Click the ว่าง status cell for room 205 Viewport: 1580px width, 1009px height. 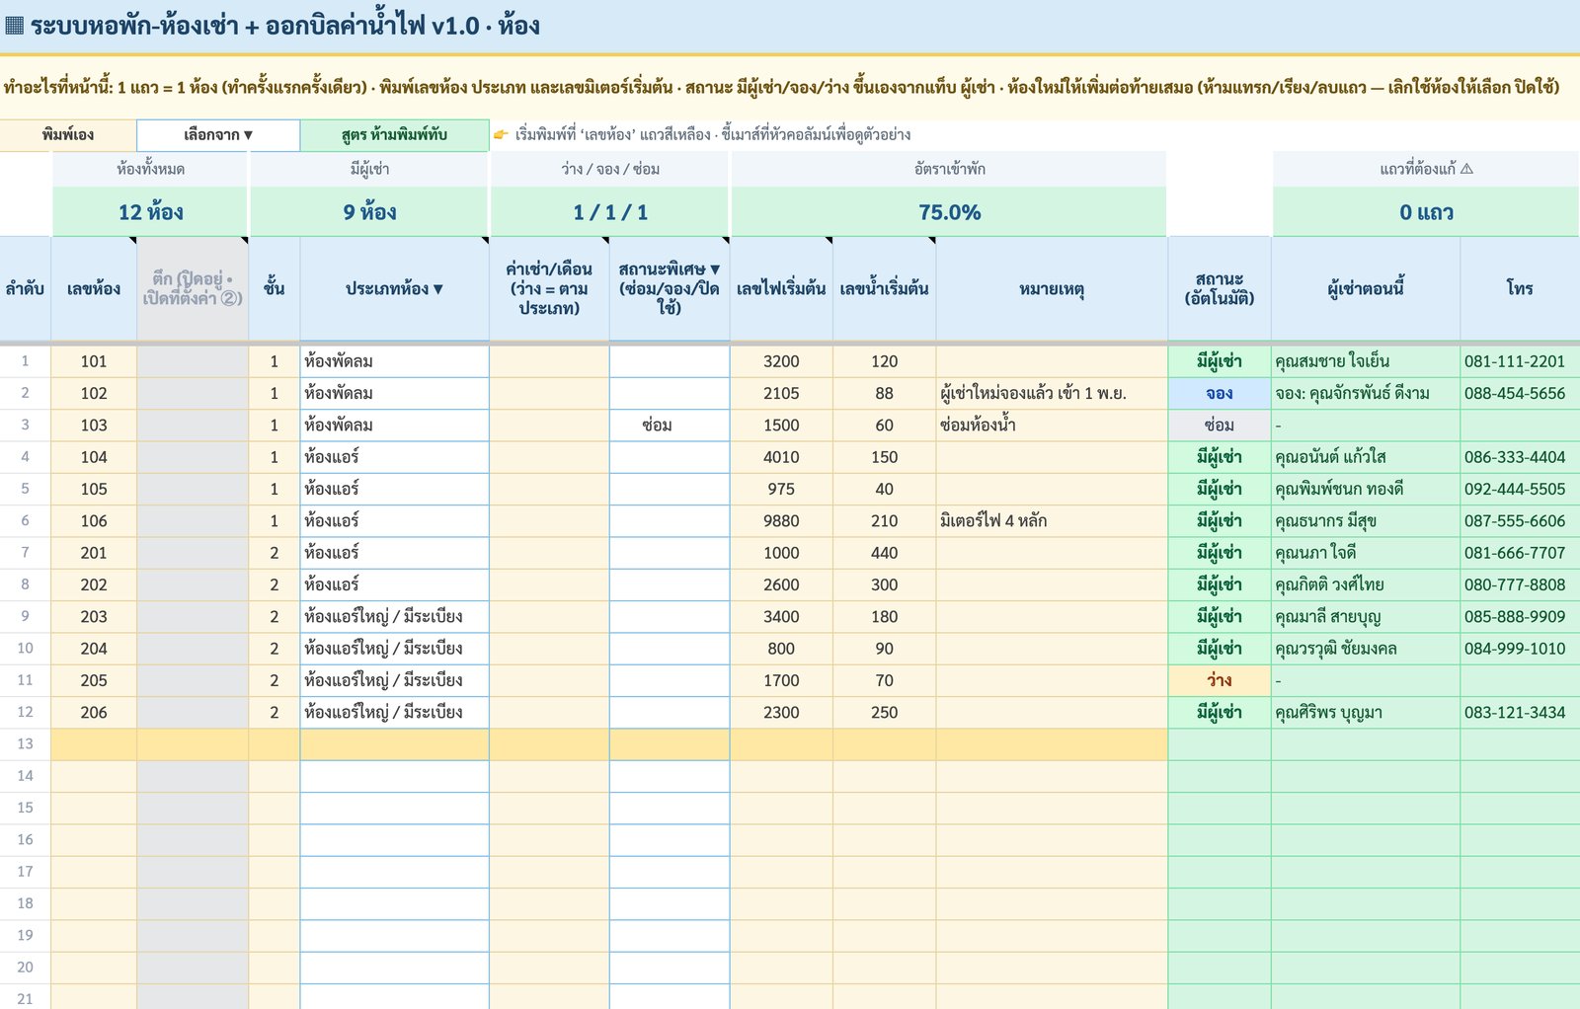coord(1220,680)
